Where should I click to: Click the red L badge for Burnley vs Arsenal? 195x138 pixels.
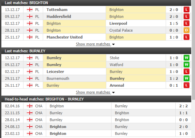[186, 85]
